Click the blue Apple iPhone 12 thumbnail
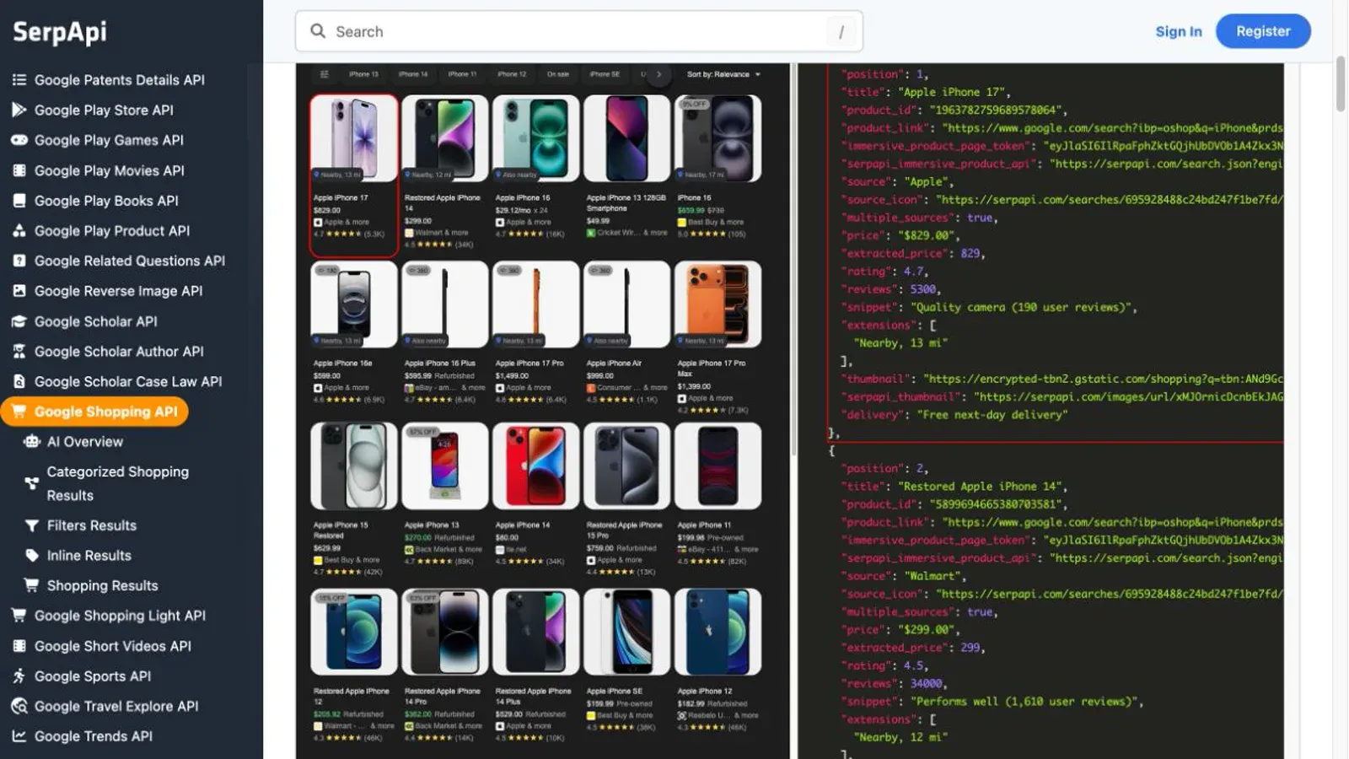Image resolution: width=1349 pixels, height=759 pixels. pyautogui.click(x=718, y=632)
